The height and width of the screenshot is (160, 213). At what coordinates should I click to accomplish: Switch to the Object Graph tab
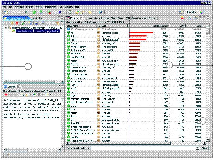coord(117,18)
